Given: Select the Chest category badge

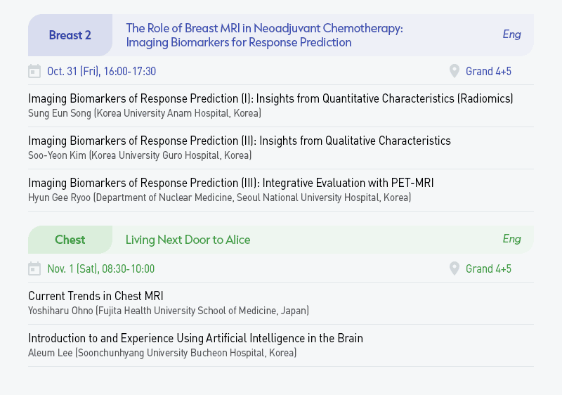Looking at the screenshot, I should 70,240.
